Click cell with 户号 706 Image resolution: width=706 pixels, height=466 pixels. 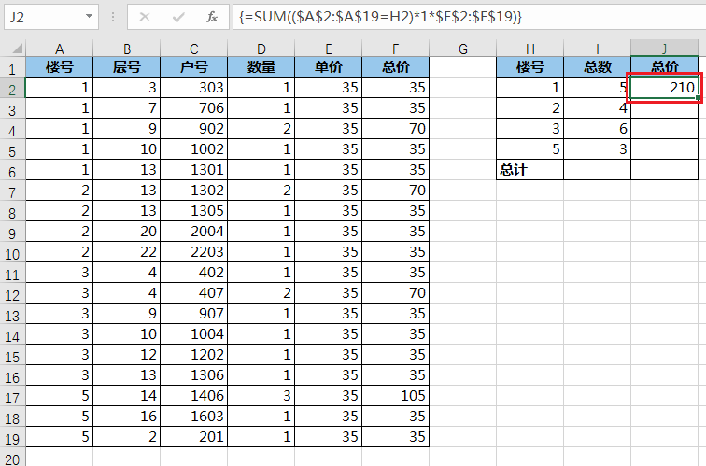[x=193, y=108]
